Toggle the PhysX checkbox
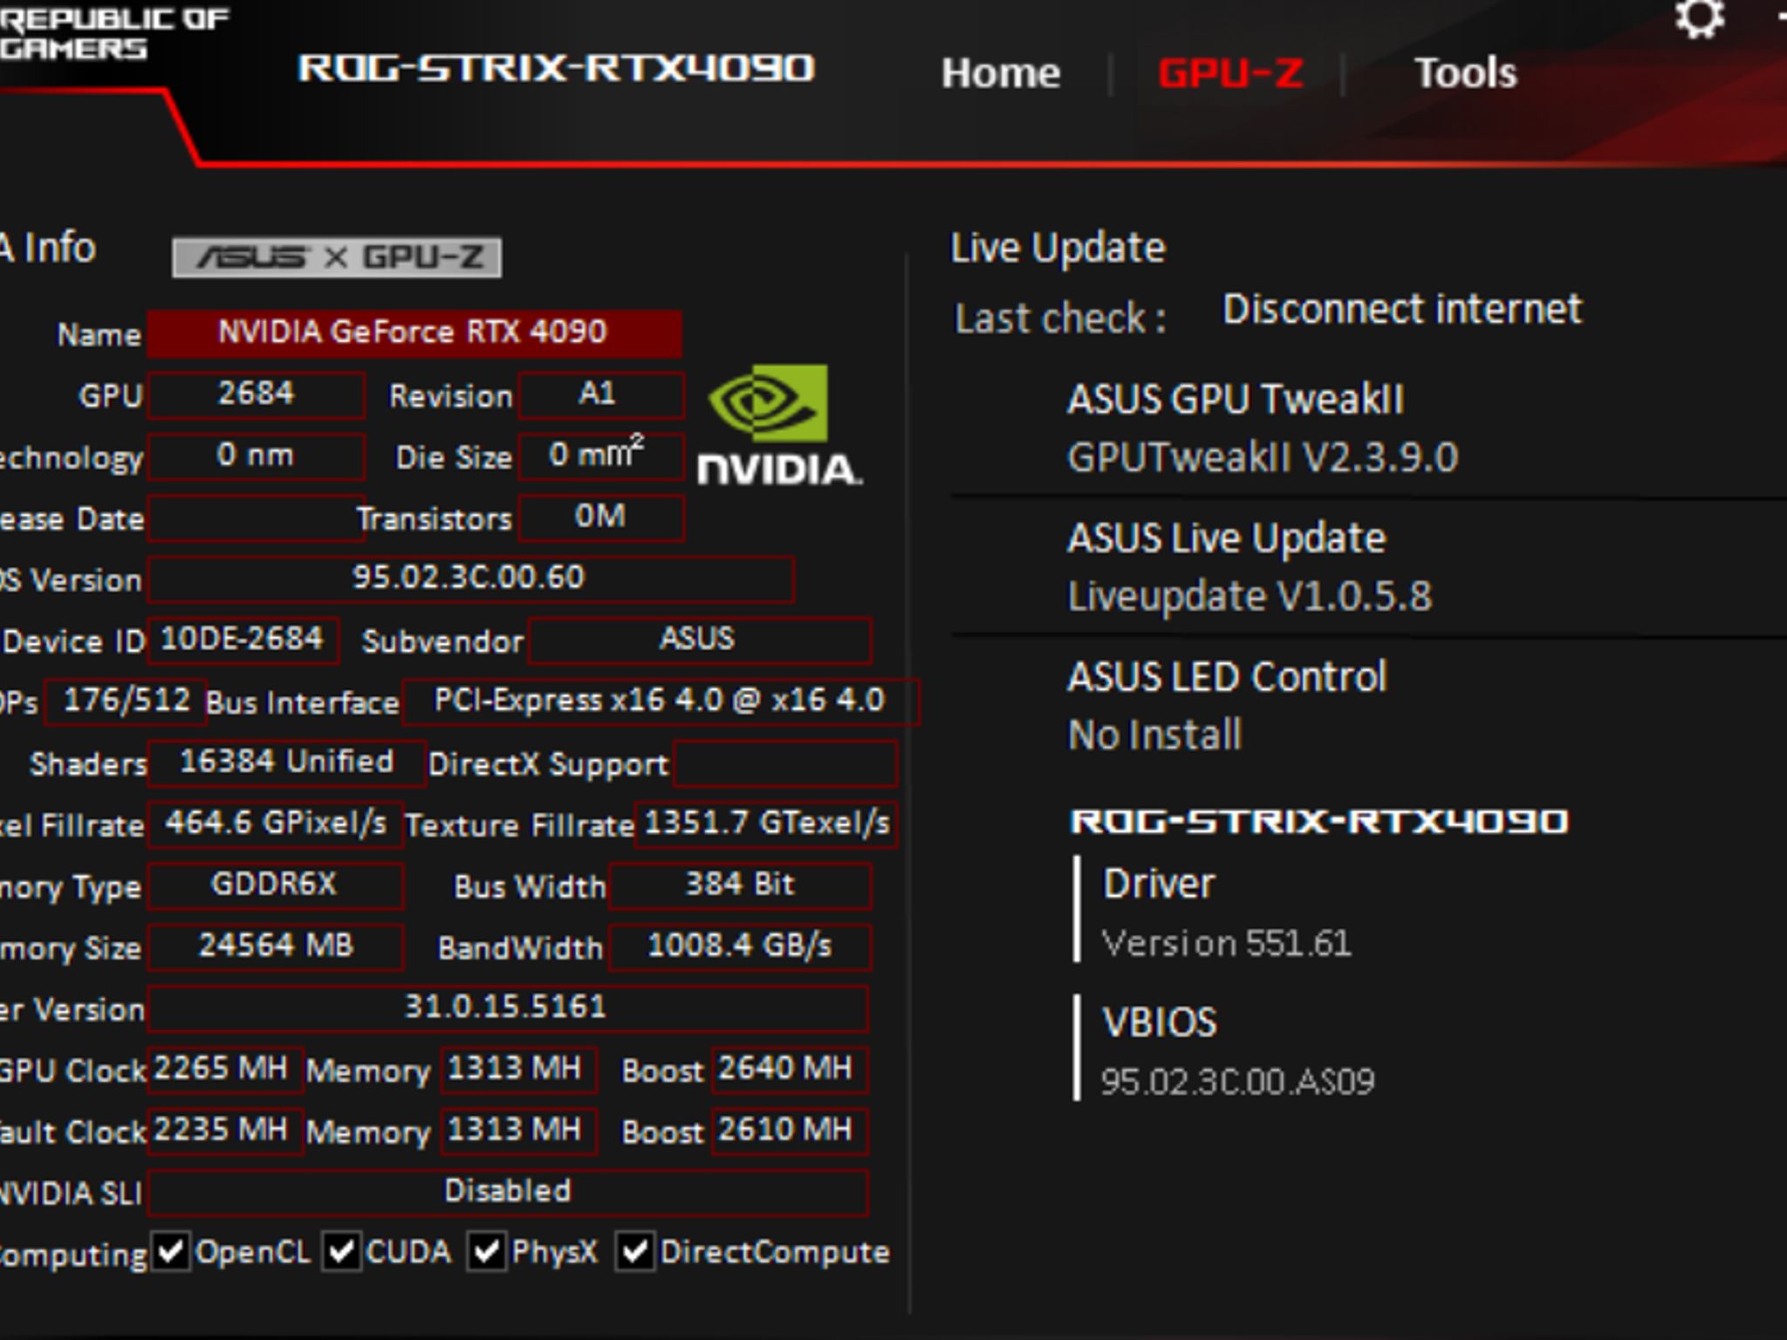Screen dimensions: 1787x1340 [x=487, y=1252]
